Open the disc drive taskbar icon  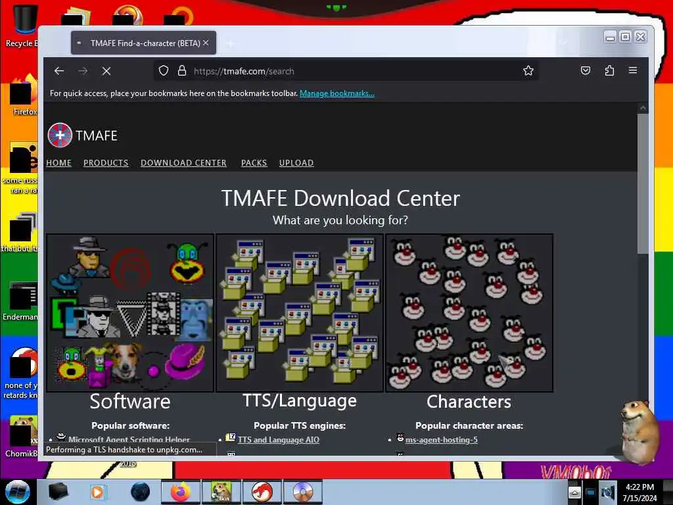[302, 492]
